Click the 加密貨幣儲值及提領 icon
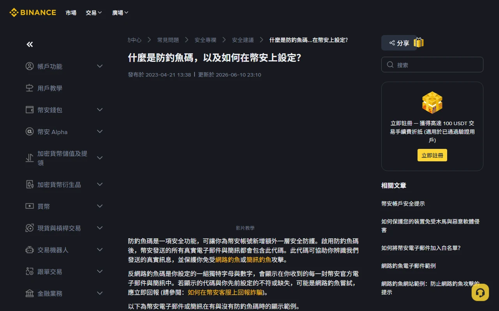This screenshot has width=499, height=311. point(30,158)
